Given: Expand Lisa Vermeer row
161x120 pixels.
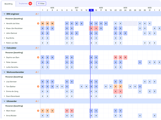Looking at the screenshot, I should coord(4,82).
